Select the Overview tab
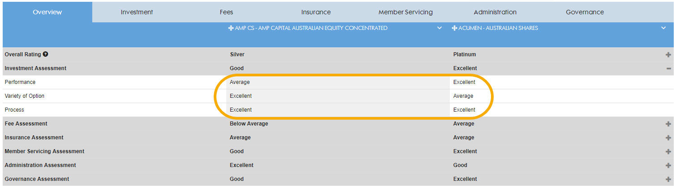 click(47, 12)
